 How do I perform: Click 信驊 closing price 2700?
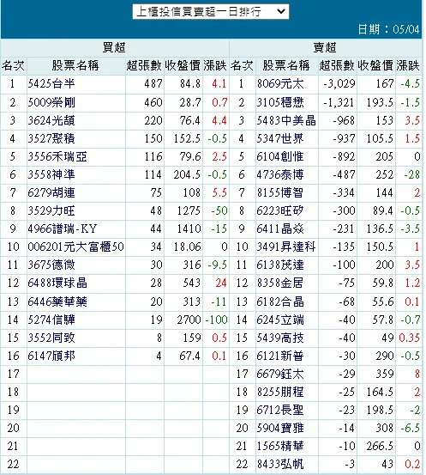coord(189,320)
